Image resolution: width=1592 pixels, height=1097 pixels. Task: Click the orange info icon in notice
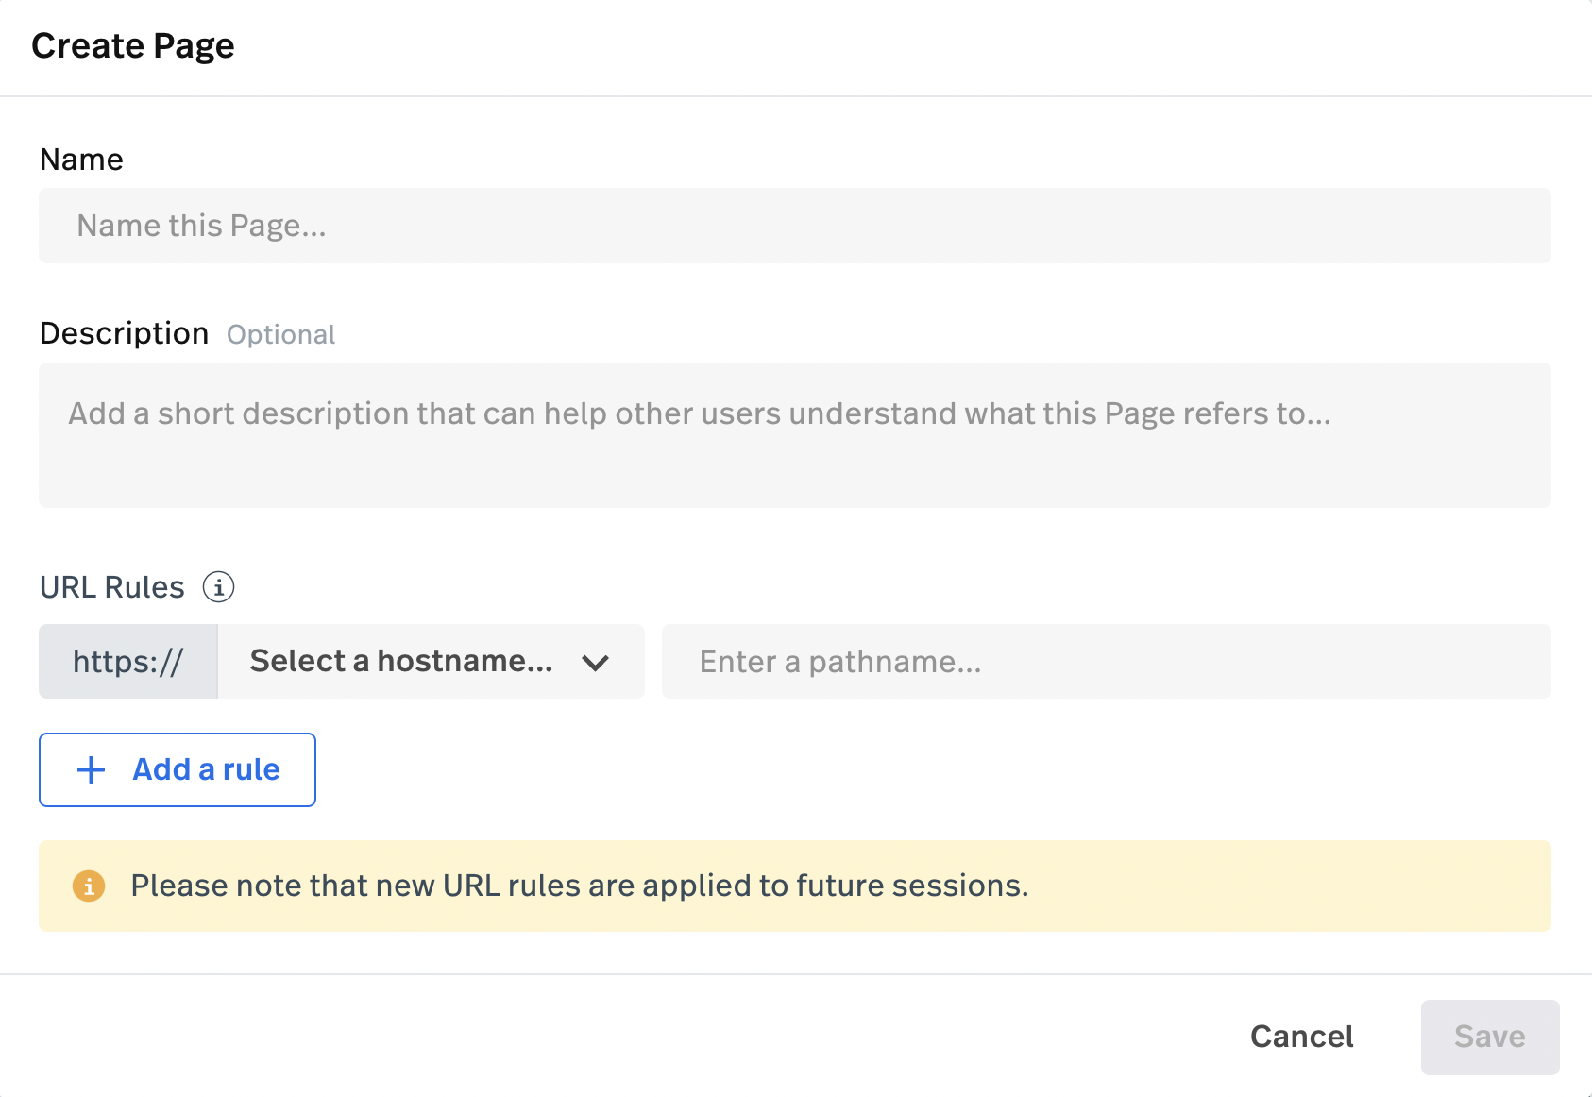coord(89,886)
